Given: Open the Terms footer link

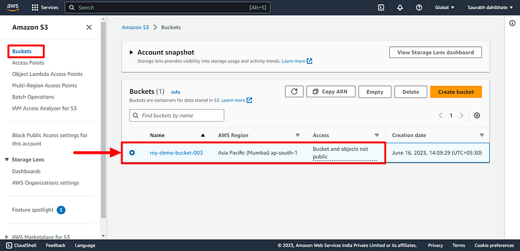Looking at the screenshot, I should 459,246.
